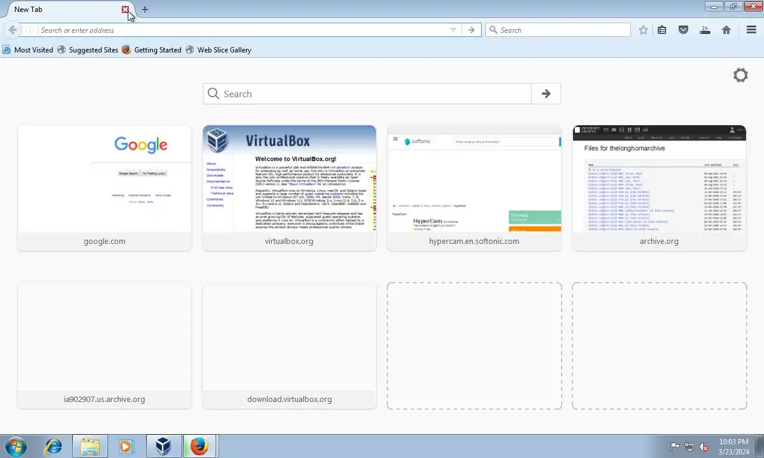The height and width of the screenshot is (458, 764).
Task: Click the archive.org tile label
Action: click(x=660, y=242)
